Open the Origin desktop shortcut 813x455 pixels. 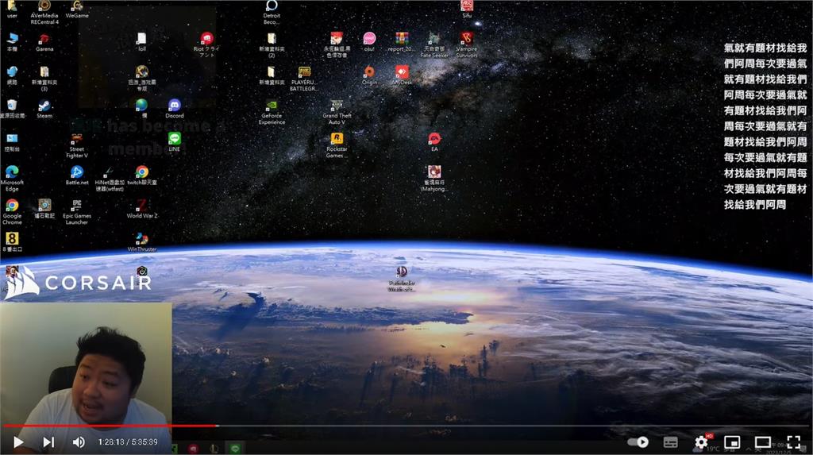tap(368, 75)
